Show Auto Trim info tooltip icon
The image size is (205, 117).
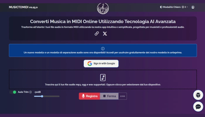click(30, 92)
